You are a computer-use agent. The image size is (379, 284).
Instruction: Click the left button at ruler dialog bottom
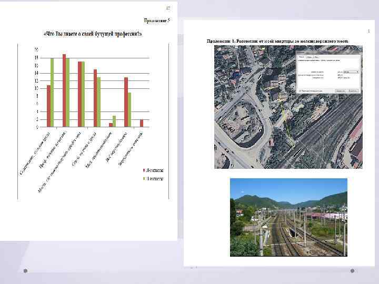(x=341, y=91)
